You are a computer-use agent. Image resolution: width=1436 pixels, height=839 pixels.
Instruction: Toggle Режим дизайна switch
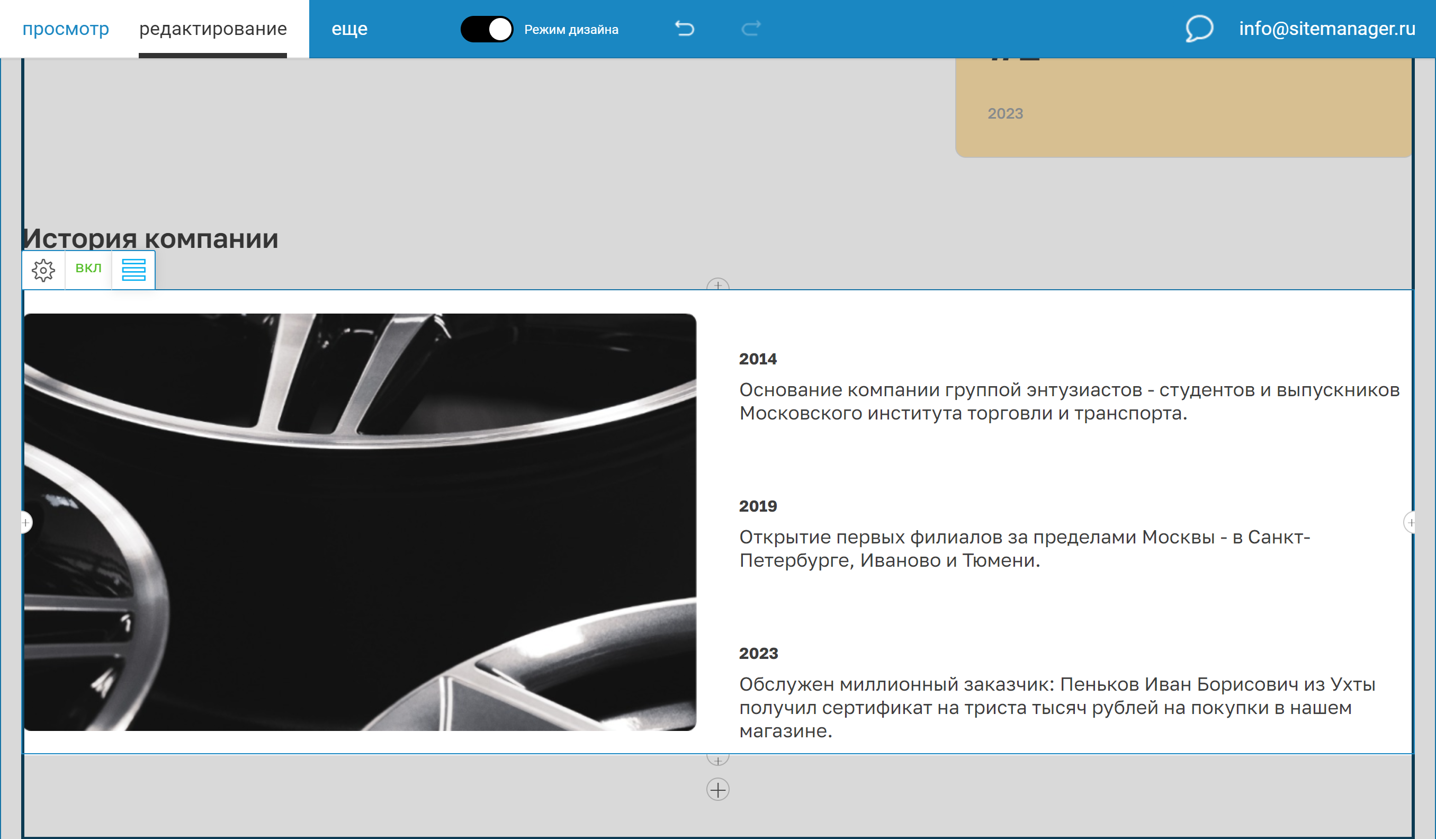click(x=487, y=29)
